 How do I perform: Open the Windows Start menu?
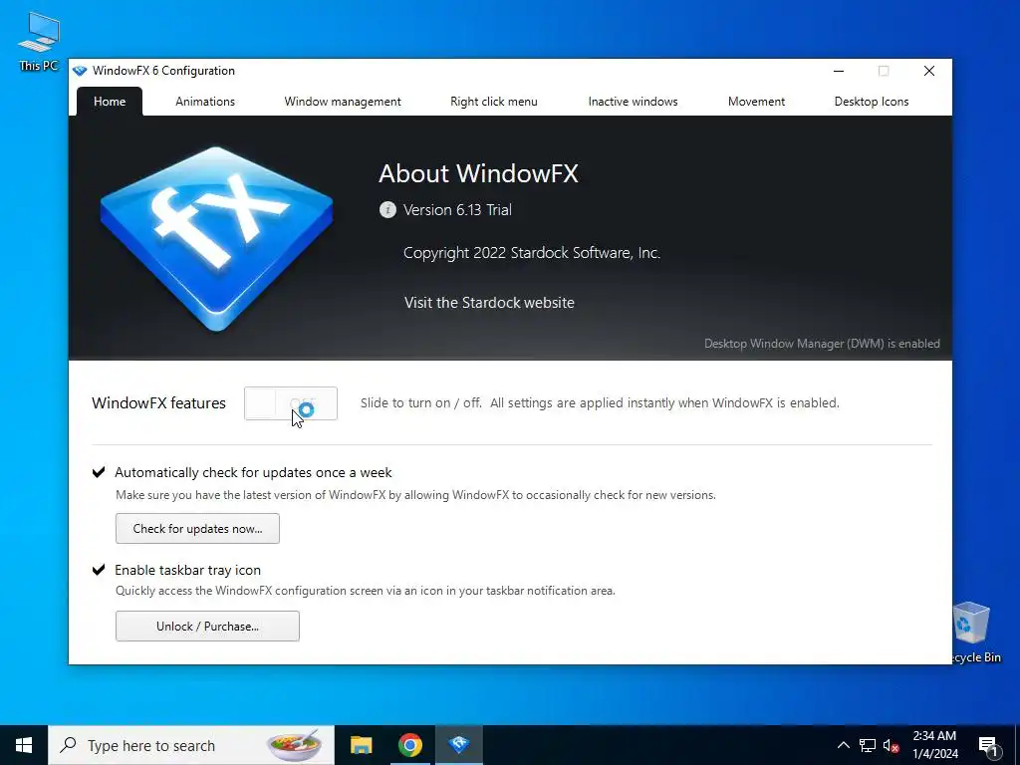(x=24, y=745)
